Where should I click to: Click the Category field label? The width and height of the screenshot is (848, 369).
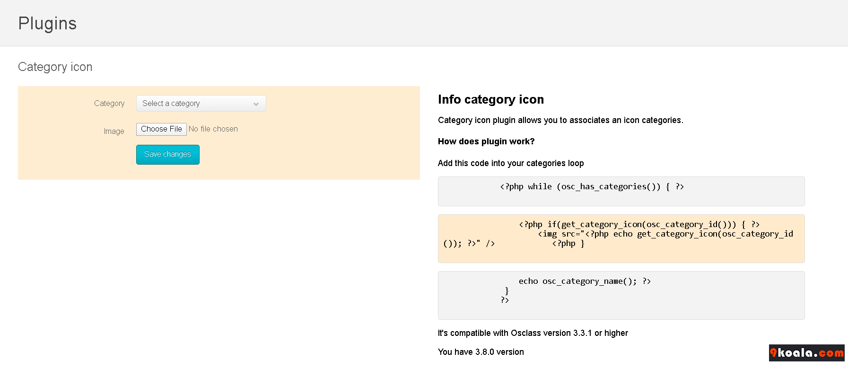(109, 104)
